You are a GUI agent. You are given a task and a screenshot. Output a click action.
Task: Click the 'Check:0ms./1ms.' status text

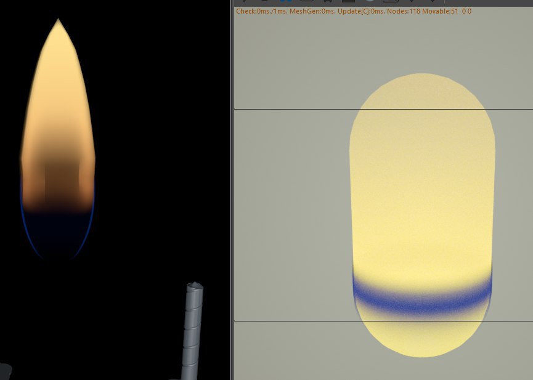[x=262, y=11]
